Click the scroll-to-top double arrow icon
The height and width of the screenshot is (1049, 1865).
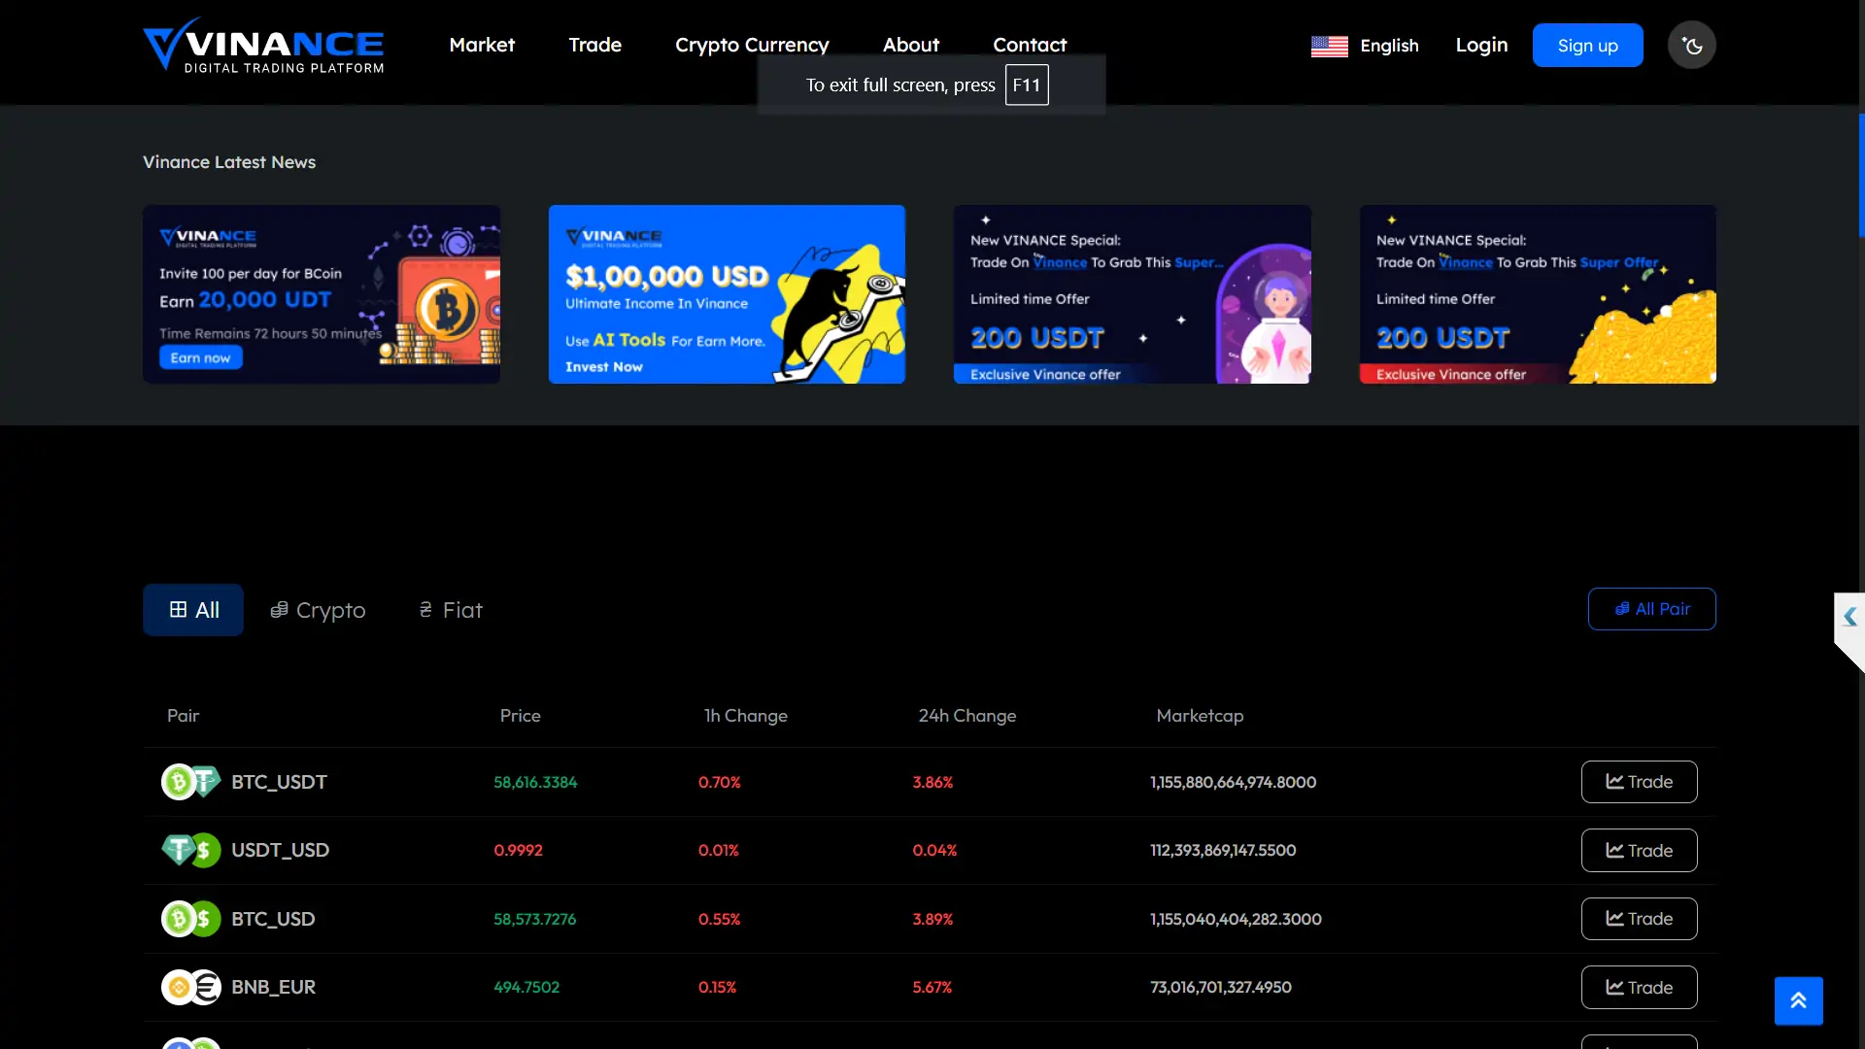tap(1798, 999)
